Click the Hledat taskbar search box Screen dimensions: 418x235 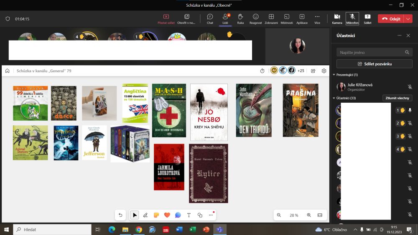click(x=52, y=230)
